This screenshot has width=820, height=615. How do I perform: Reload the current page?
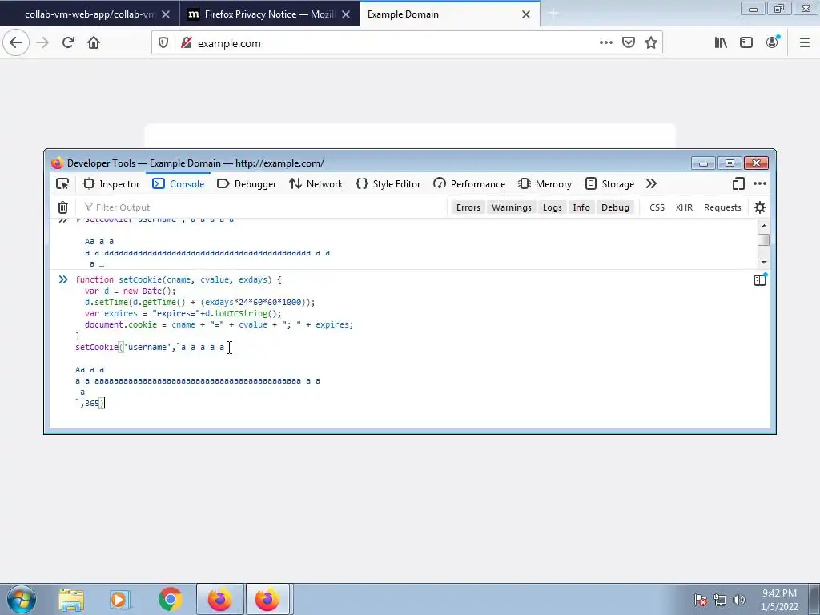tap(68, 43)
